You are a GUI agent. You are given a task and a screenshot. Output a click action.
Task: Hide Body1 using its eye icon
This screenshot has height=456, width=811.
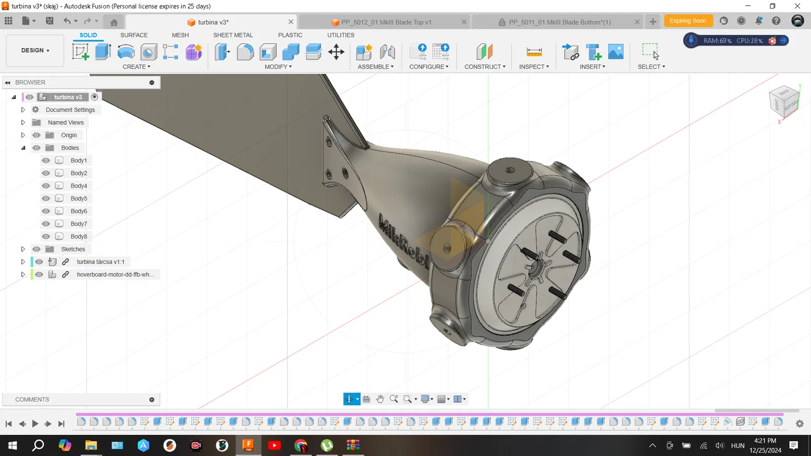click(46, 161)
